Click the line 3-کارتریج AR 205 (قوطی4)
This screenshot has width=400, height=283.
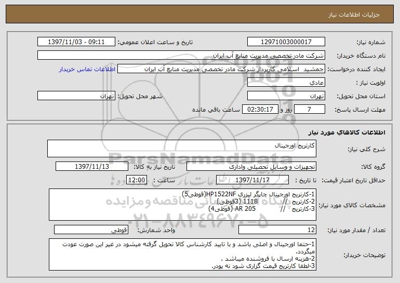point(261,209)
